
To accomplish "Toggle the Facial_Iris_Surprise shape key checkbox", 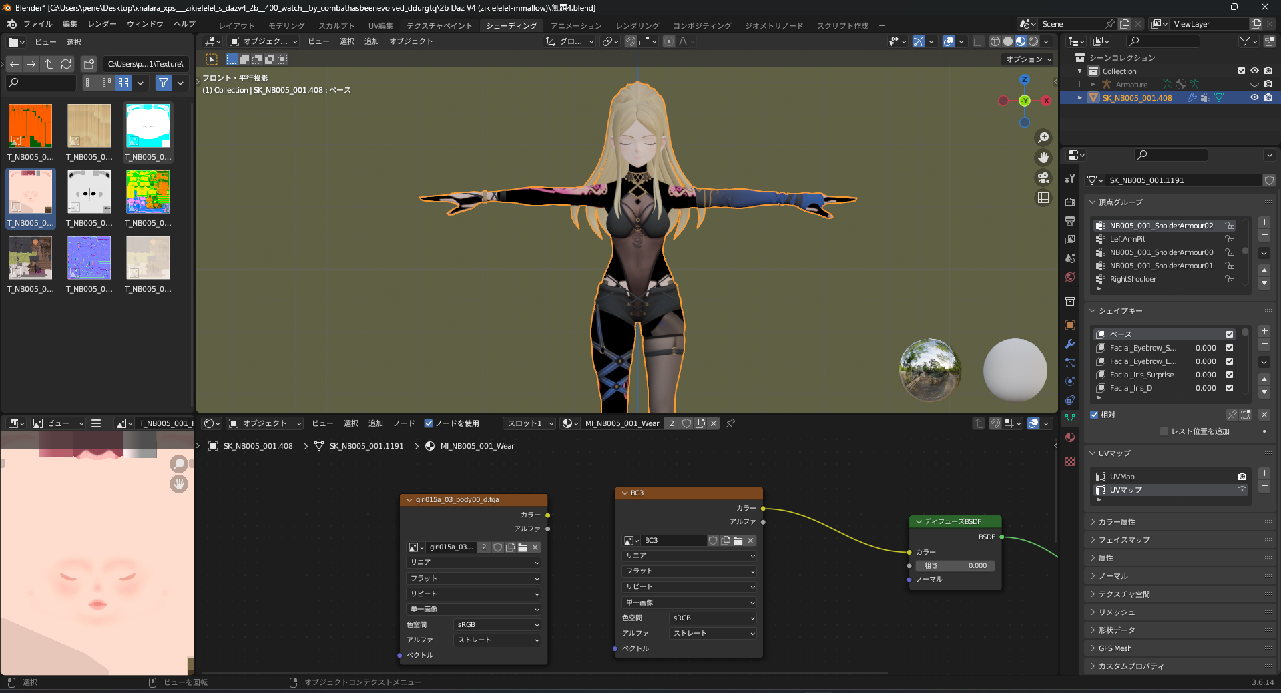I will (1230, 375).
